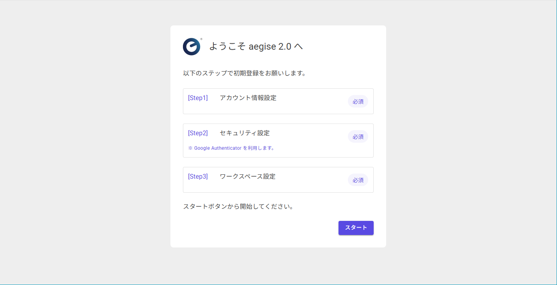The height and width of the screenshot is (285, 557).
Task: Click the Google Authenticator note link
Action: coord(231,148)
